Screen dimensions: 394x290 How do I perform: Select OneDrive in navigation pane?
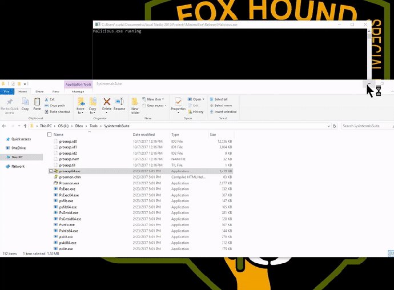16,148
